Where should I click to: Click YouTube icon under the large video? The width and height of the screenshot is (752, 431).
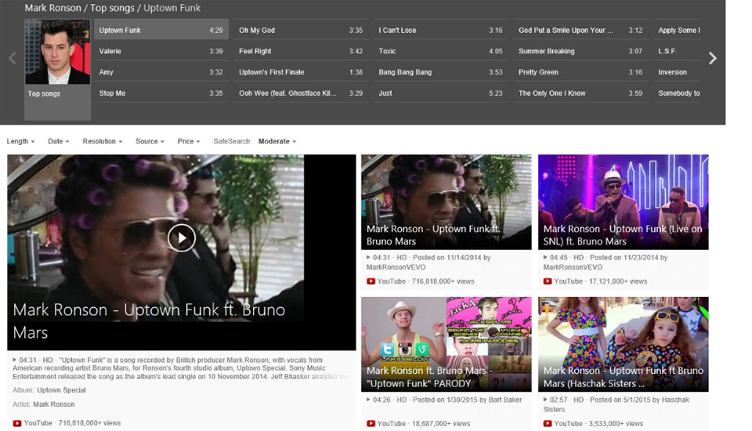click(x=17, y=423)
